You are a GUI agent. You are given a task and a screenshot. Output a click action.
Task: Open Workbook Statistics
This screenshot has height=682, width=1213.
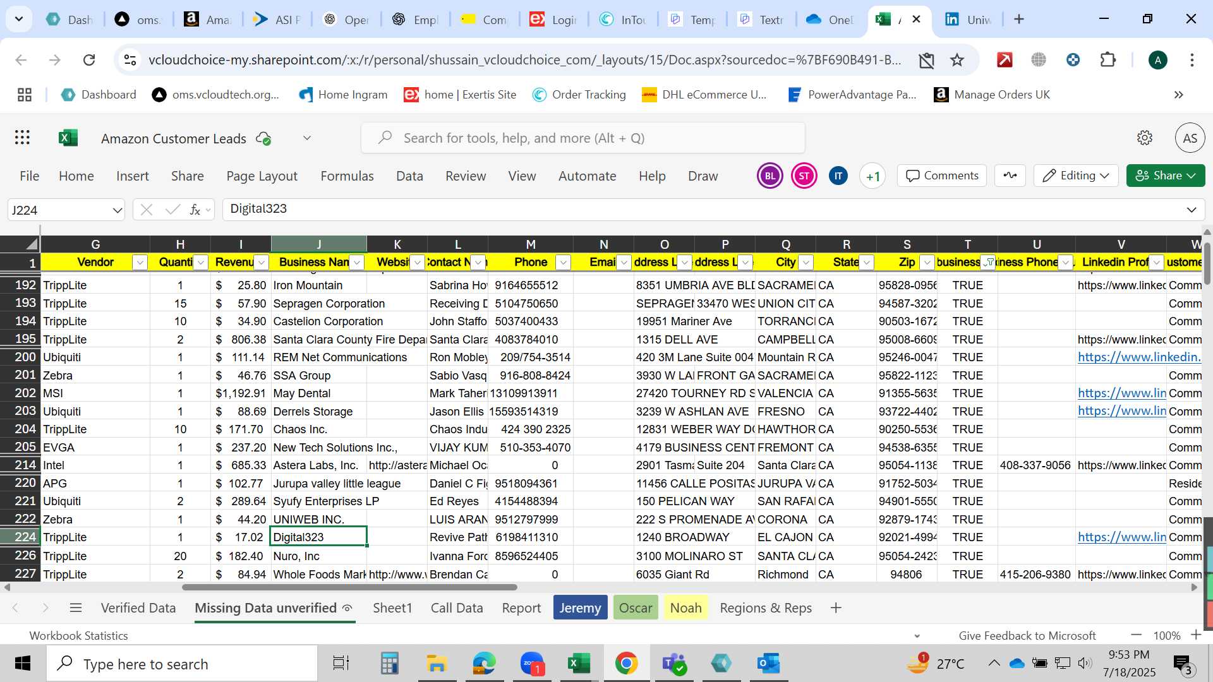click(x=78, y=636)
